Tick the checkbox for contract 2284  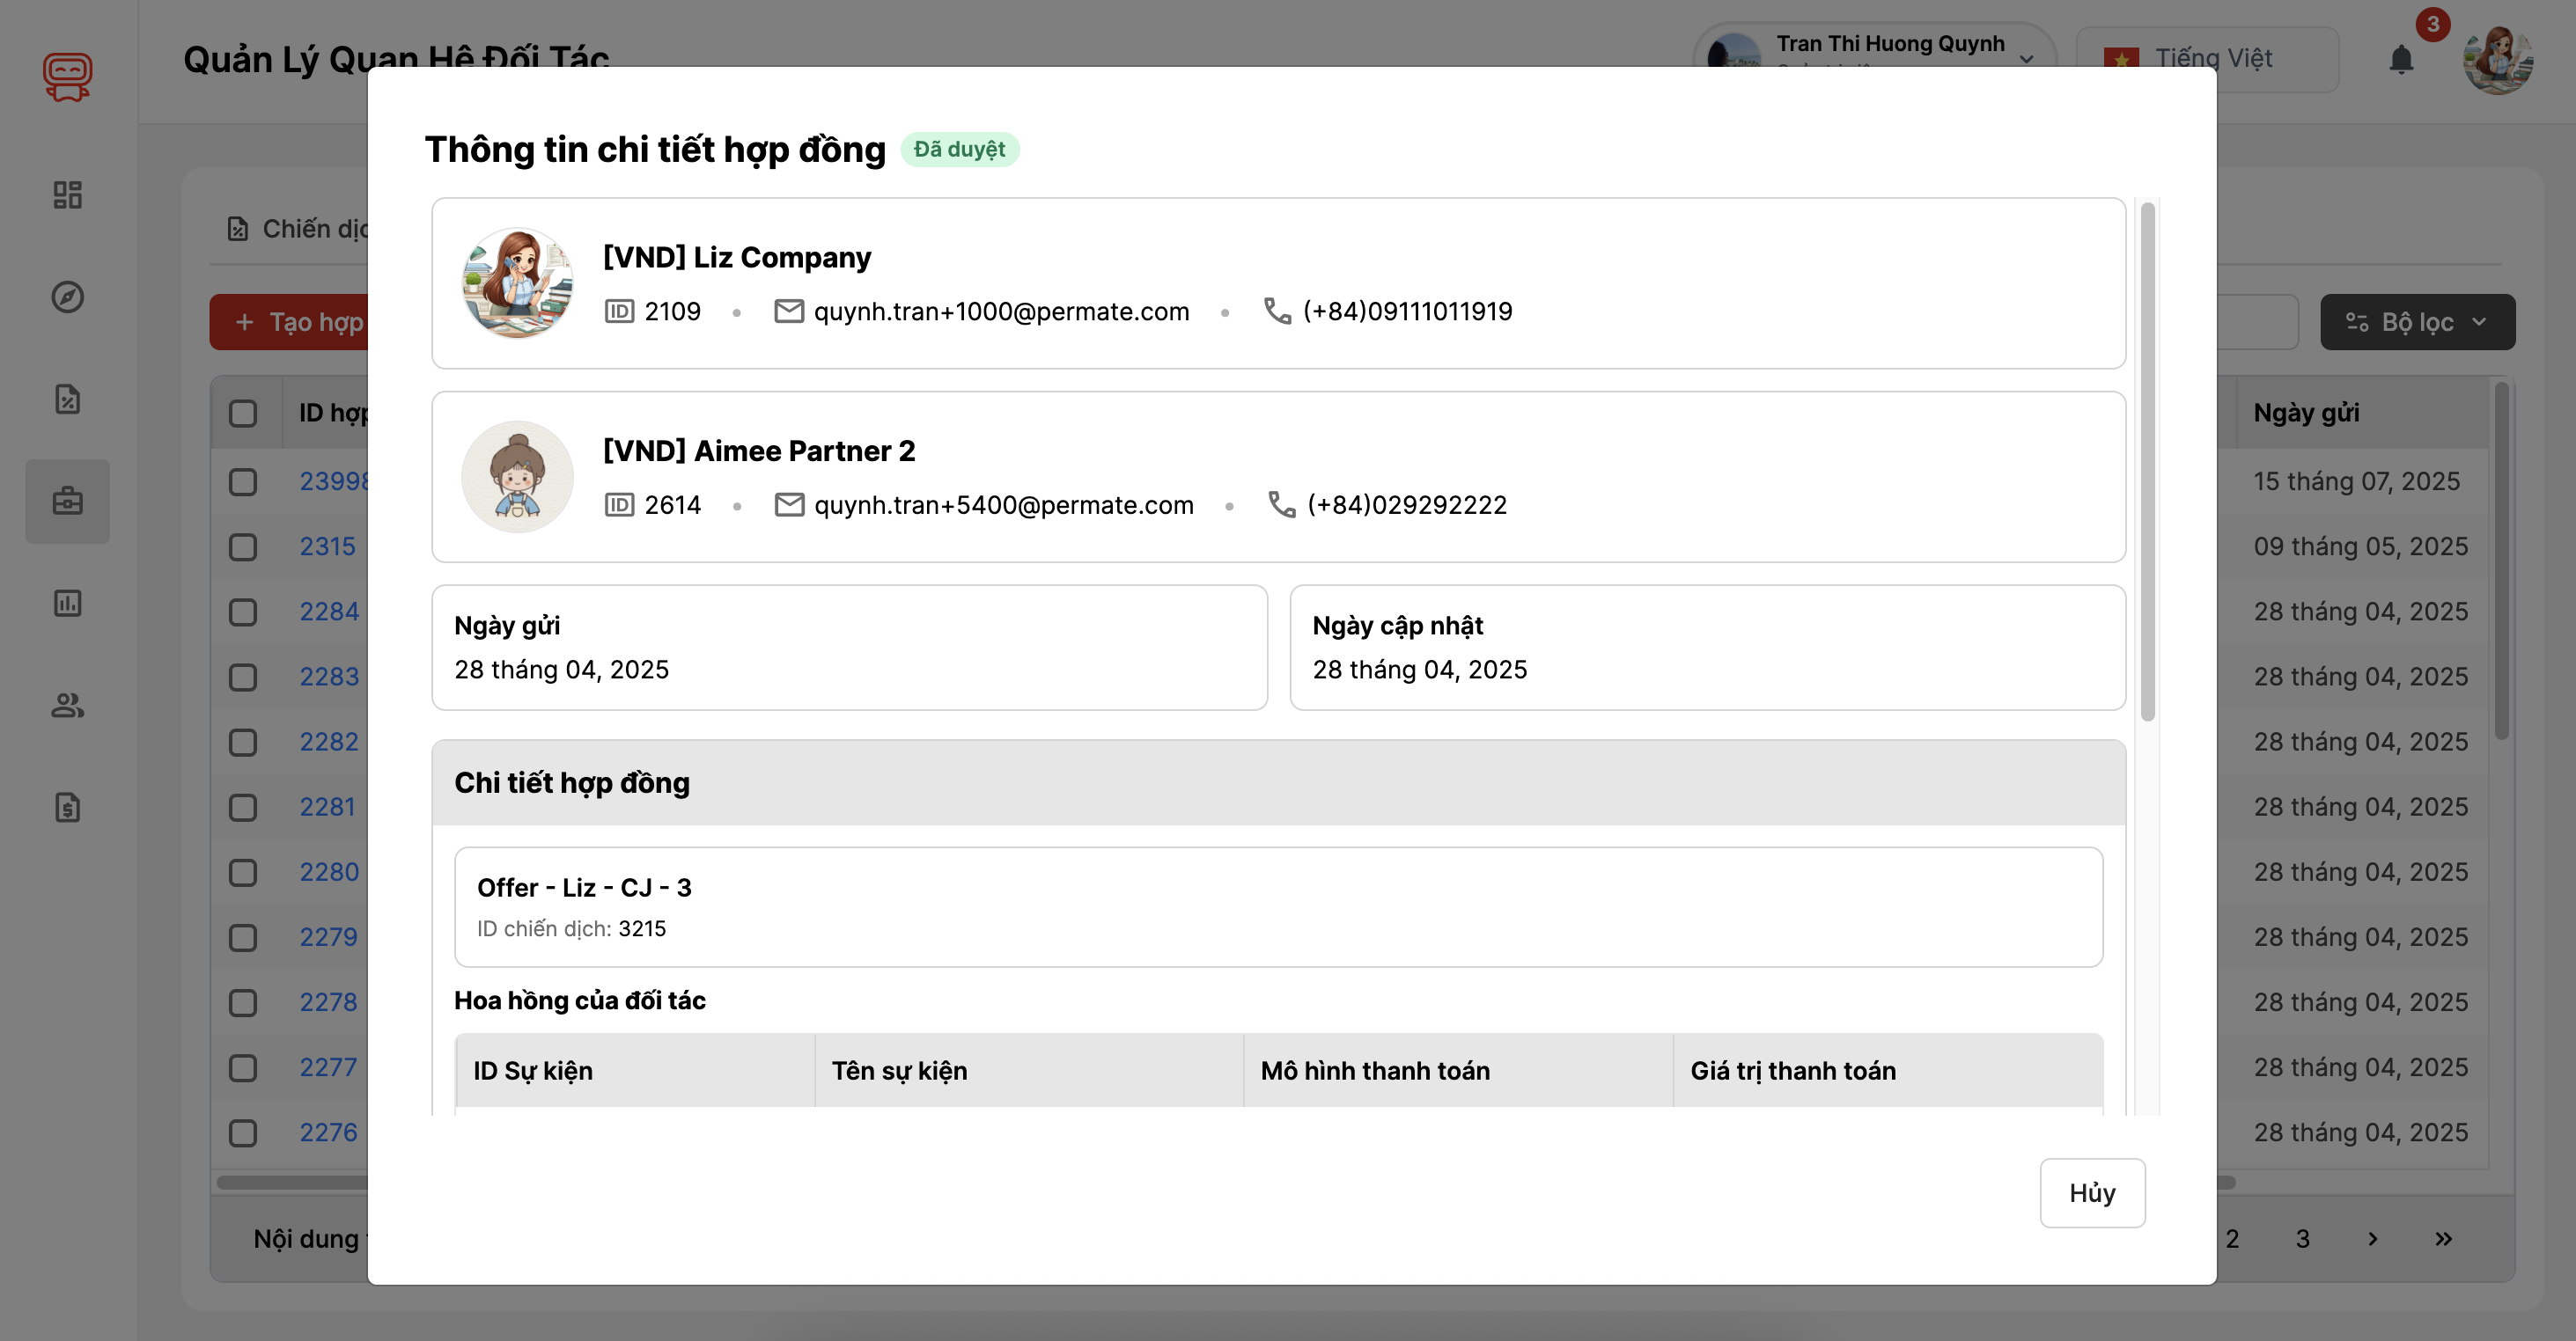[243, 612]
